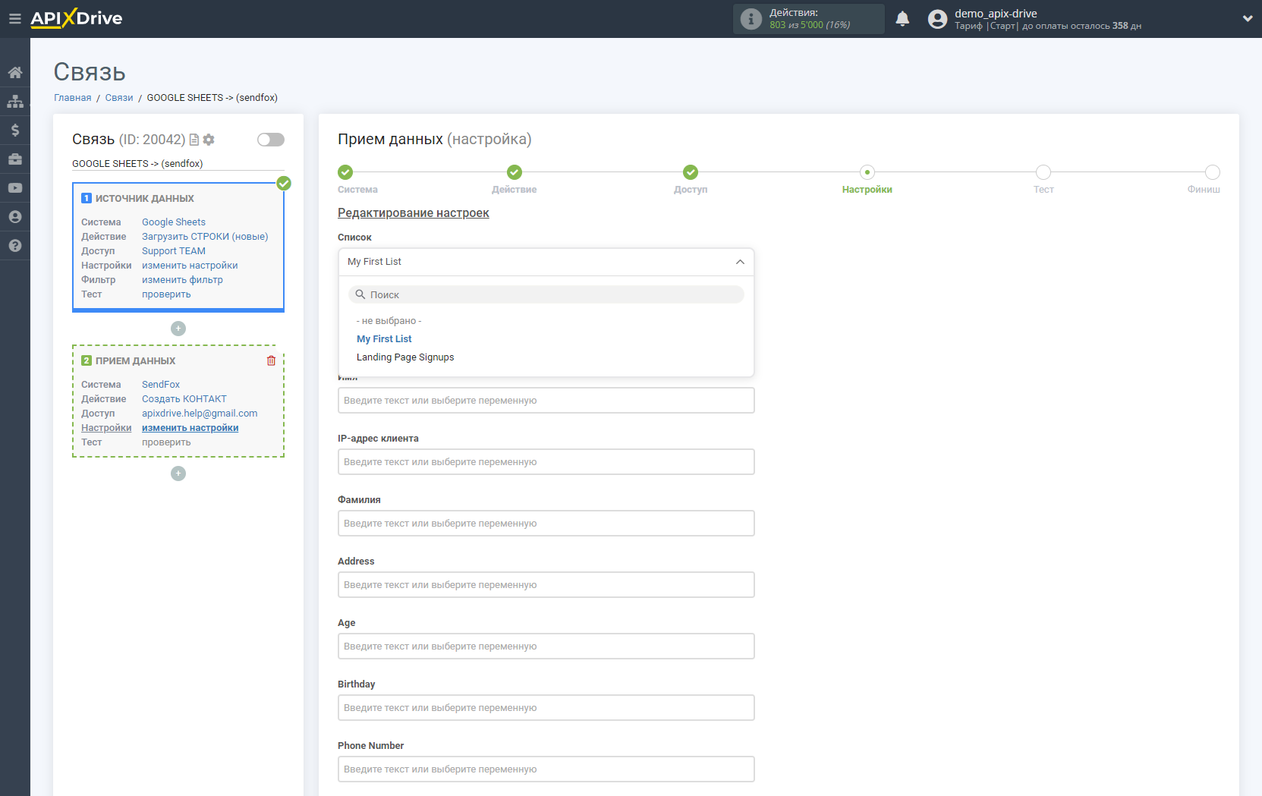Click изменить настройки in data receiving
The image size is (1262, 796).
[190, 428]
